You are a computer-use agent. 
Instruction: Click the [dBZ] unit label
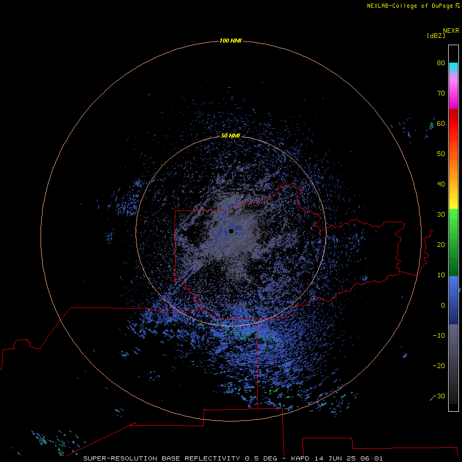436,35
